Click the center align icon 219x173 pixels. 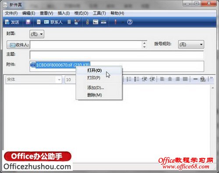(x=170, y=79)
